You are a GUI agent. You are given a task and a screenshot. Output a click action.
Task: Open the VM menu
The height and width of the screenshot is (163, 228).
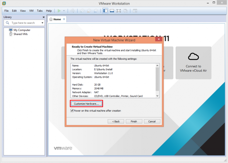coord(31,11)
